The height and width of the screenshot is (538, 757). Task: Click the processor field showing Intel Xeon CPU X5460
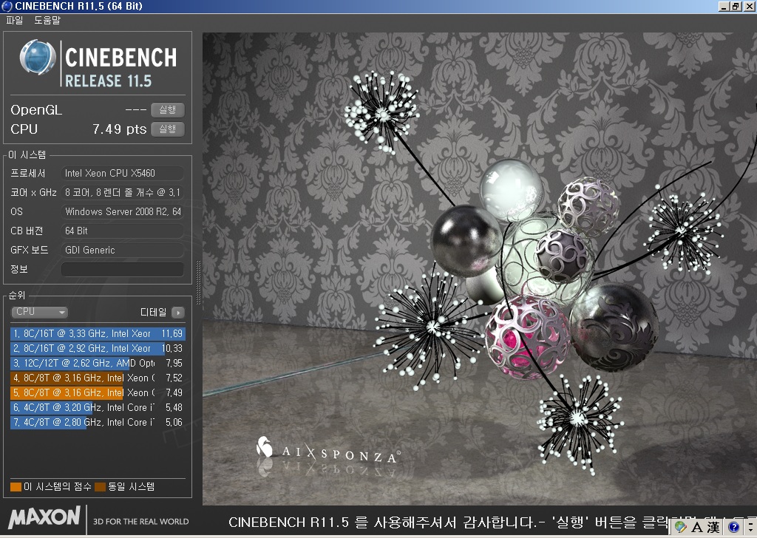123,173
